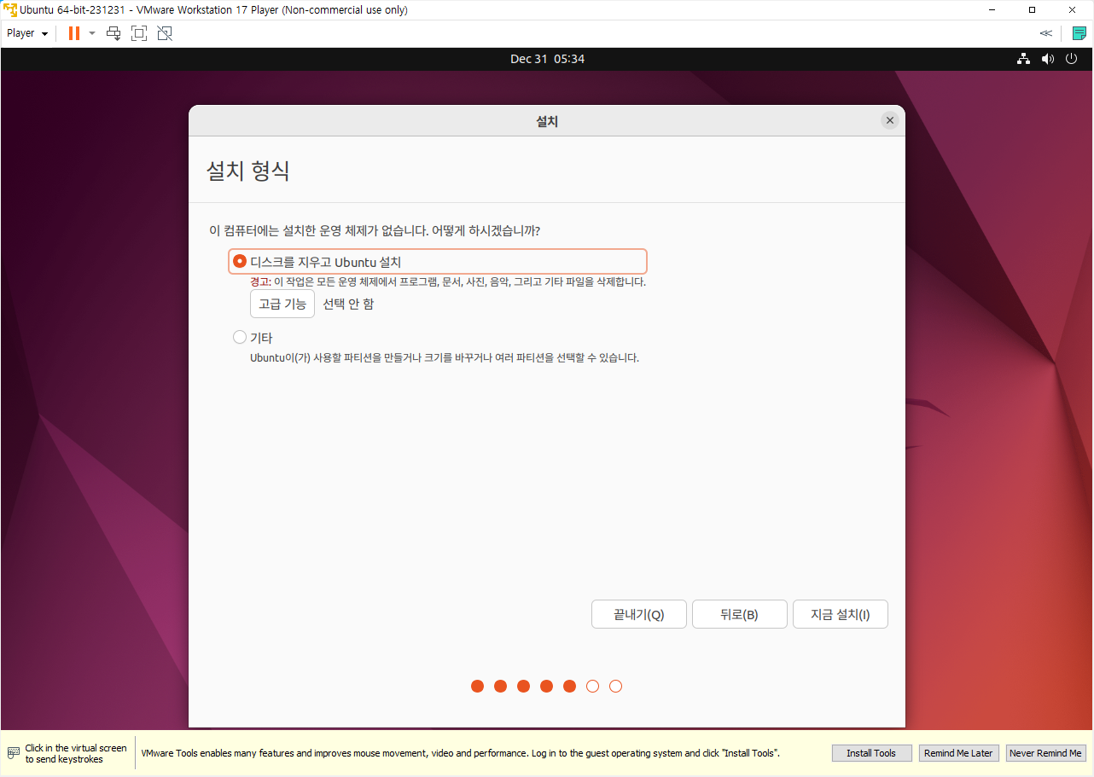Start installation with the 지금 설치(I) button
1094x777 pixels.
(841, 614)
